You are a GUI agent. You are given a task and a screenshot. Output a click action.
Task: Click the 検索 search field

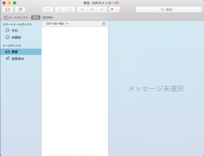coord(169,10)
